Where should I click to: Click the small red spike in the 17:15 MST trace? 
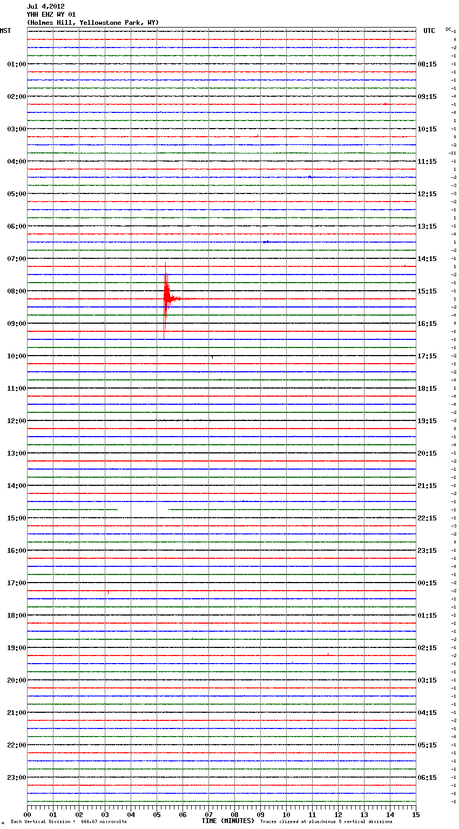[x=109, y=592]
